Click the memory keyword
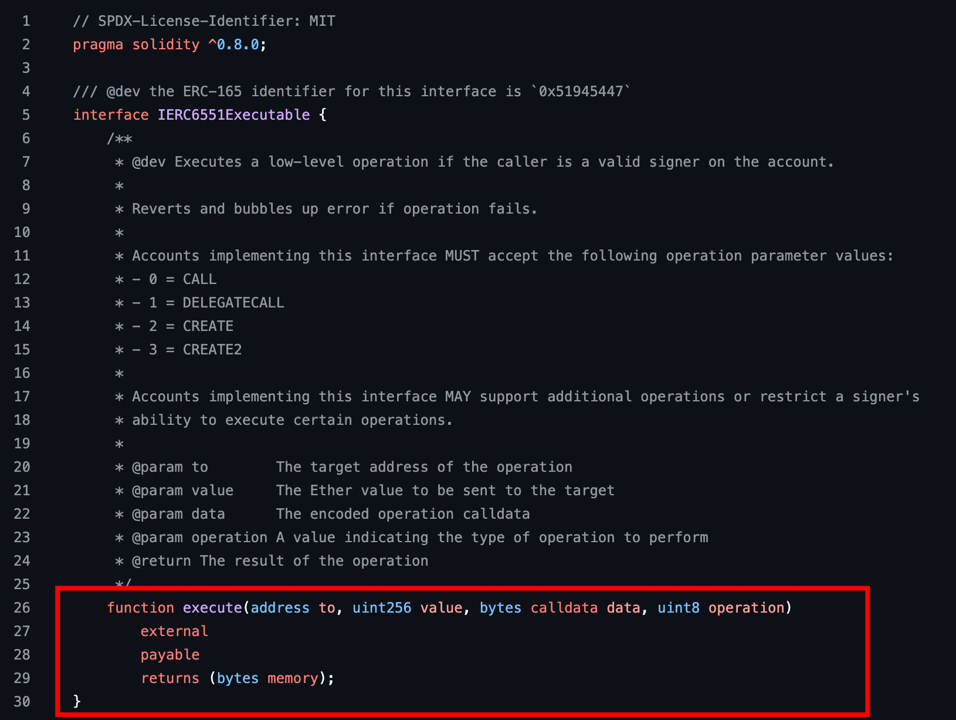 pyautogui.click(x=293, y=678)
